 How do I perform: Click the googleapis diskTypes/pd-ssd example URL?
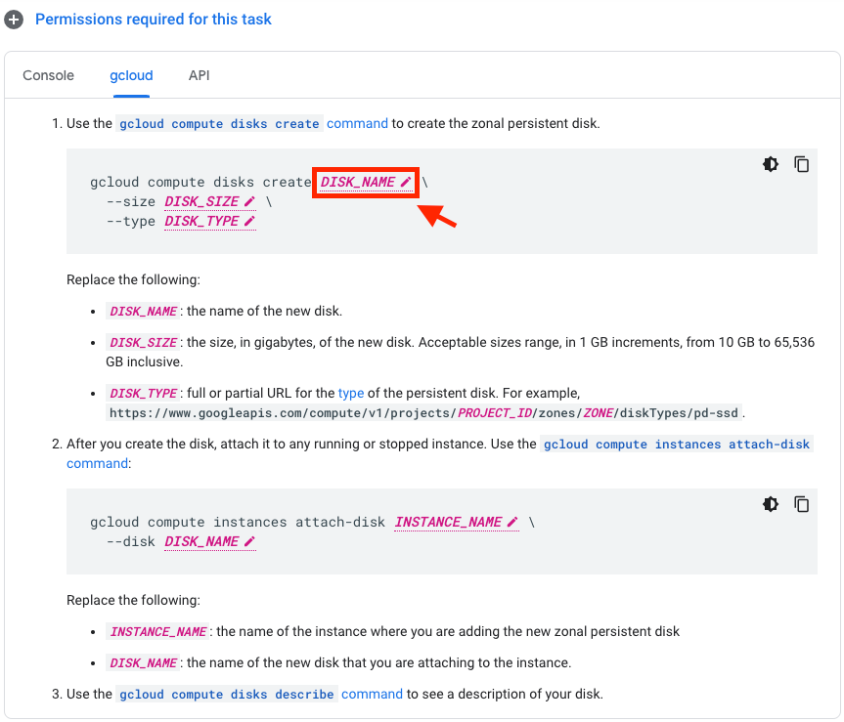click(423, 413)
